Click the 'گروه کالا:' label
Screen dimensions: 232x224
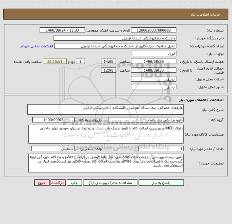click(216, 120)
